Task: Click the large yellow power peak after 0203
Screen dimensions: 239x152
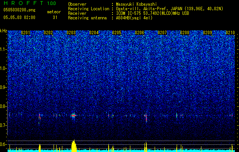Action: tap(74, 146)
